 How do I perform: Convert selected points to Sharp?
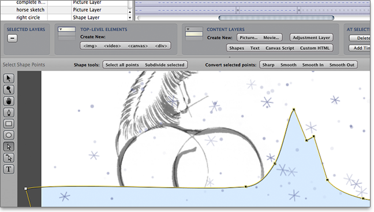point(268,65)
